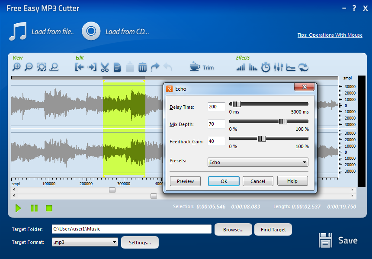Click OK in the Echo dialog
The height and width of the screenshot is (259, 372).
pyautogui.click(x=224, y=181)
